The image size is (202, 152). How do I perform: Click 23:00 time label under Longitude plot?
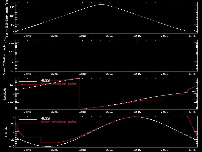[x=165, y=112]
